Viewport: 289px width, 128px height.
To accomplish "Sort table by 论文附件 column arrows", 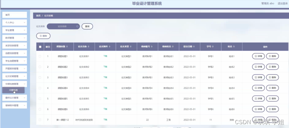I will [x=110, y=47].
